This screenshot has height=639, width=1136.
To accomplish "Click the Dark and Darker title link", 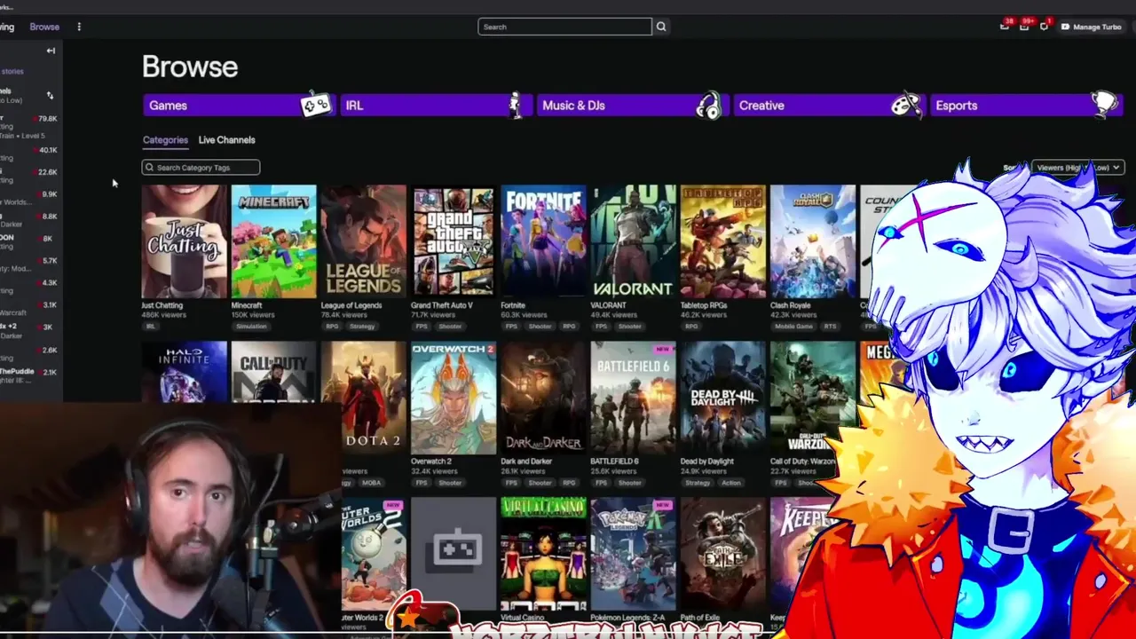I will 526,461.
